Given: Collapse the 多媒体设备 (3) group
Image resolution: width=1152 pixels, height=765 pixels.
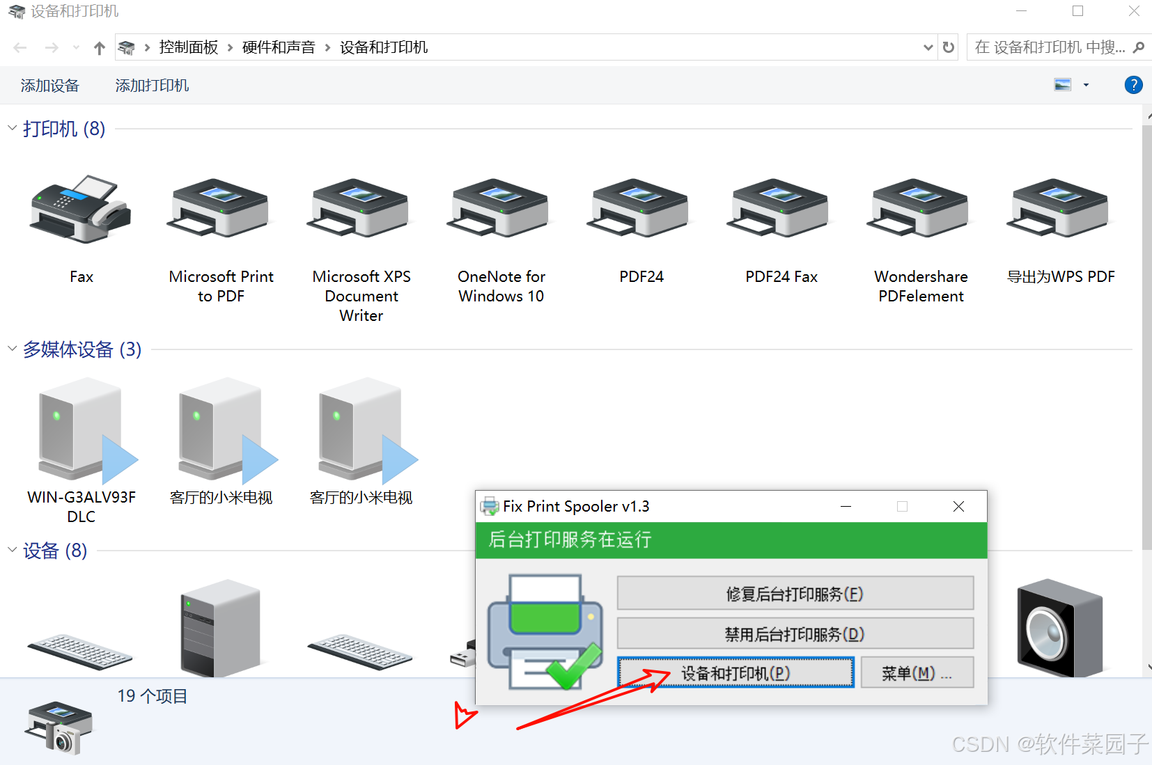Looking at the screenshot, I should pos(12,348).
